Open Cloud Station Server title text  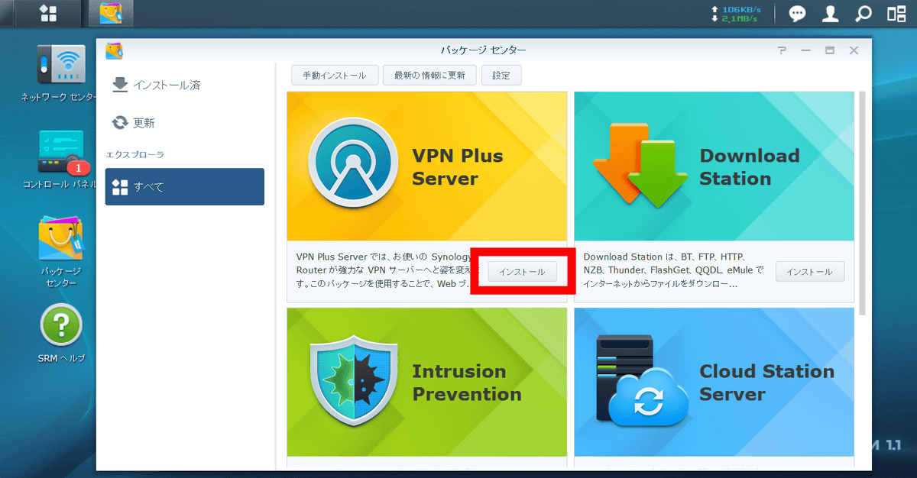767,383
